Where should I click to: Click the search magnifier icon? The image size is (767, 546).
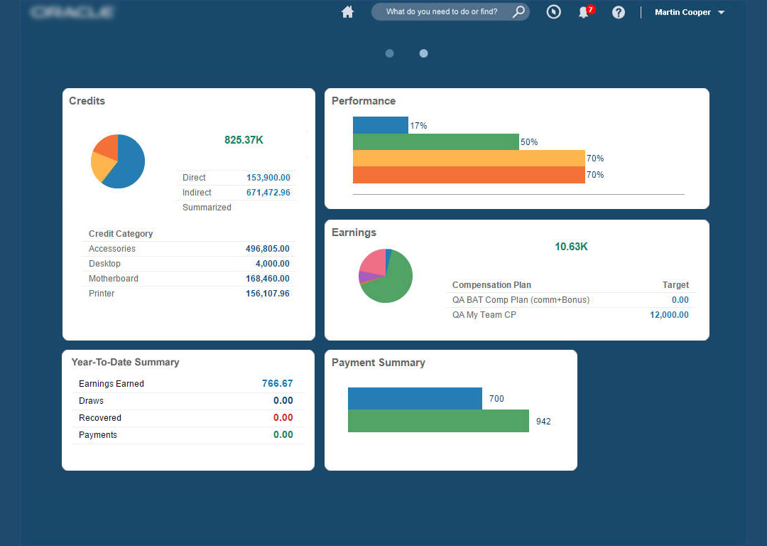[518, 11]
